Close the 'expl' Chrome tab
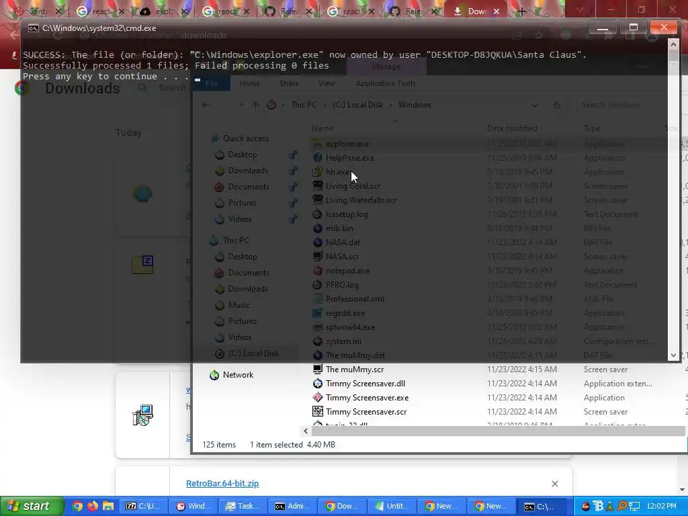This screenshot has width=688, height=516. pos(184,11)
